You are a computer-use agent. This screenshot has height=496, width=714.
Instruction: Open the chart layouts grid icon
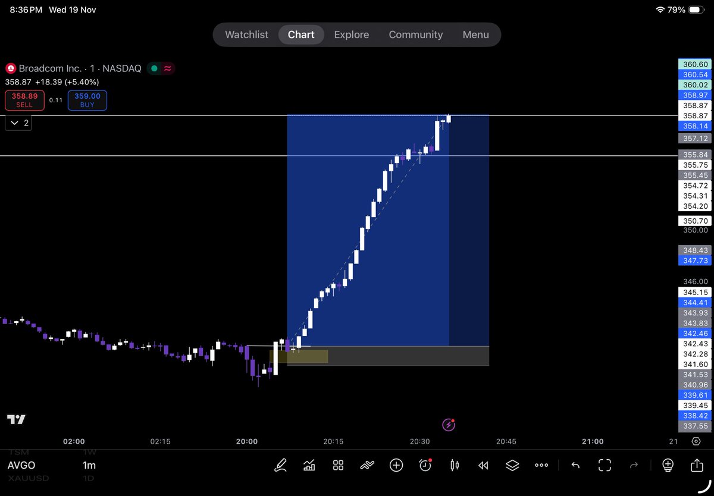pos(337,465)
